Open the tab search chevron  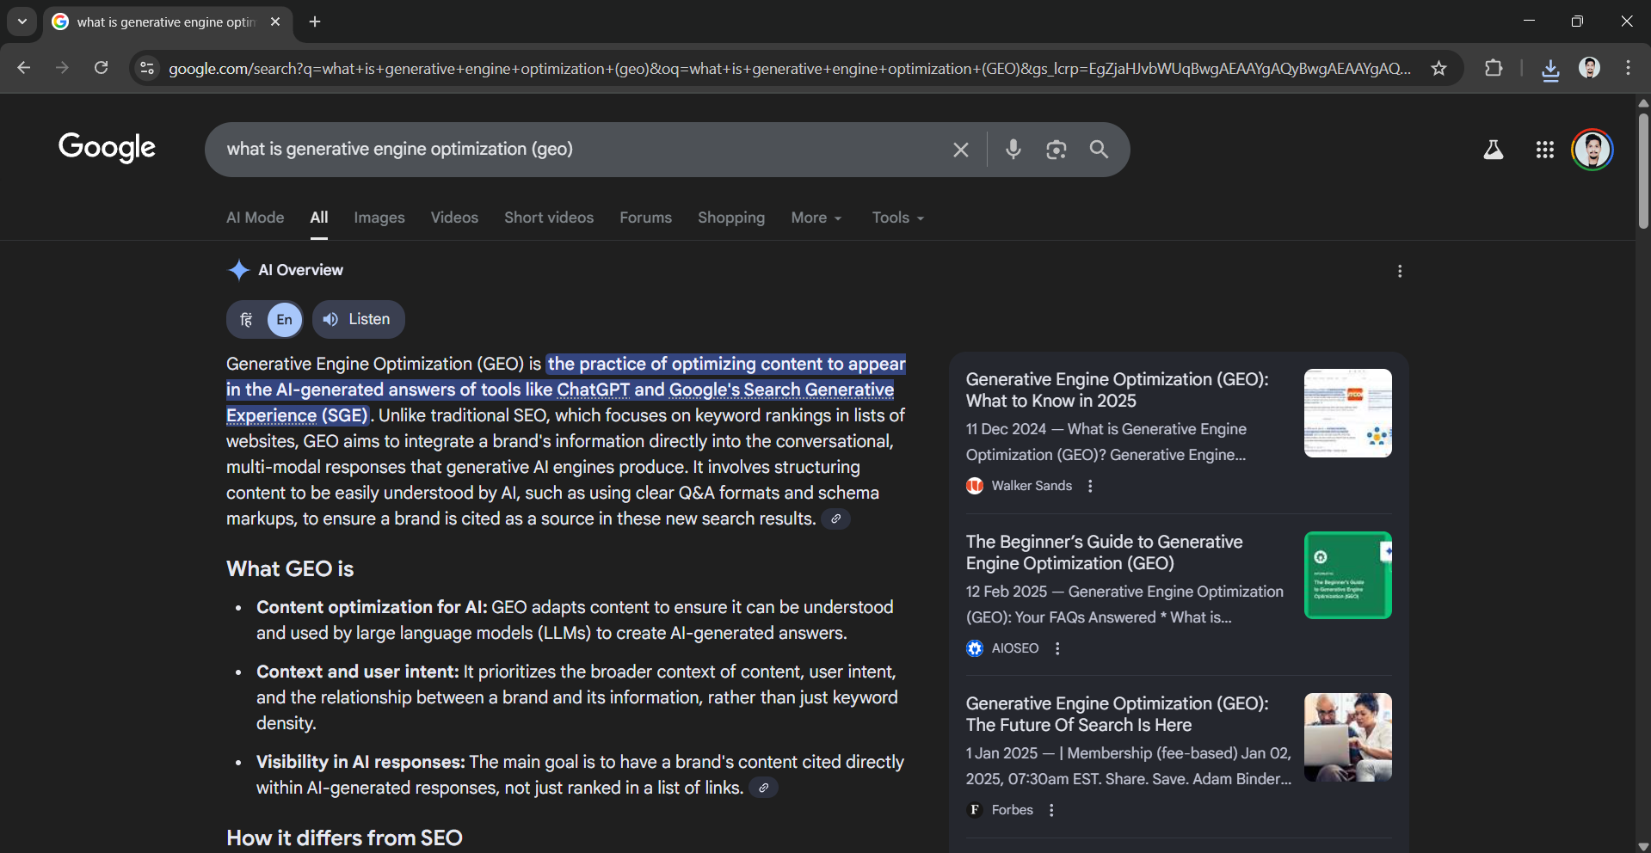click(x=22, y=21)
